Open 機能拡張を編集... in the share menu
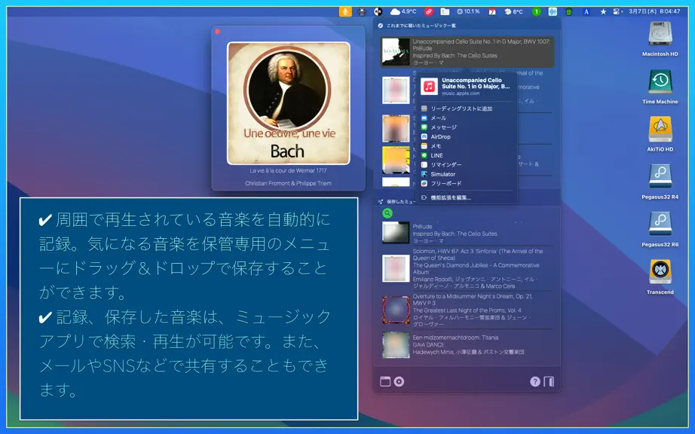695x434 pixels. pos(465,197)
